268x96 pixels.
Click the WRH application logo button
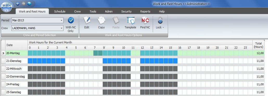click(6, 6)
